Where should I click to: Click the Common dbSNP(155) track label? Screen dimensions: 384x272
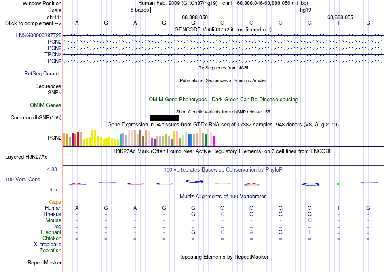[36, 118]
